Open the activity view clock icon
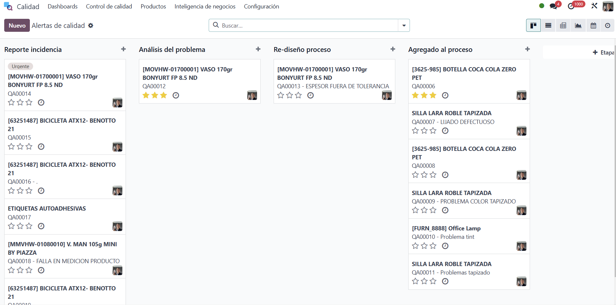The height and width of the screenshot is (305, 616). pos(608,26)
